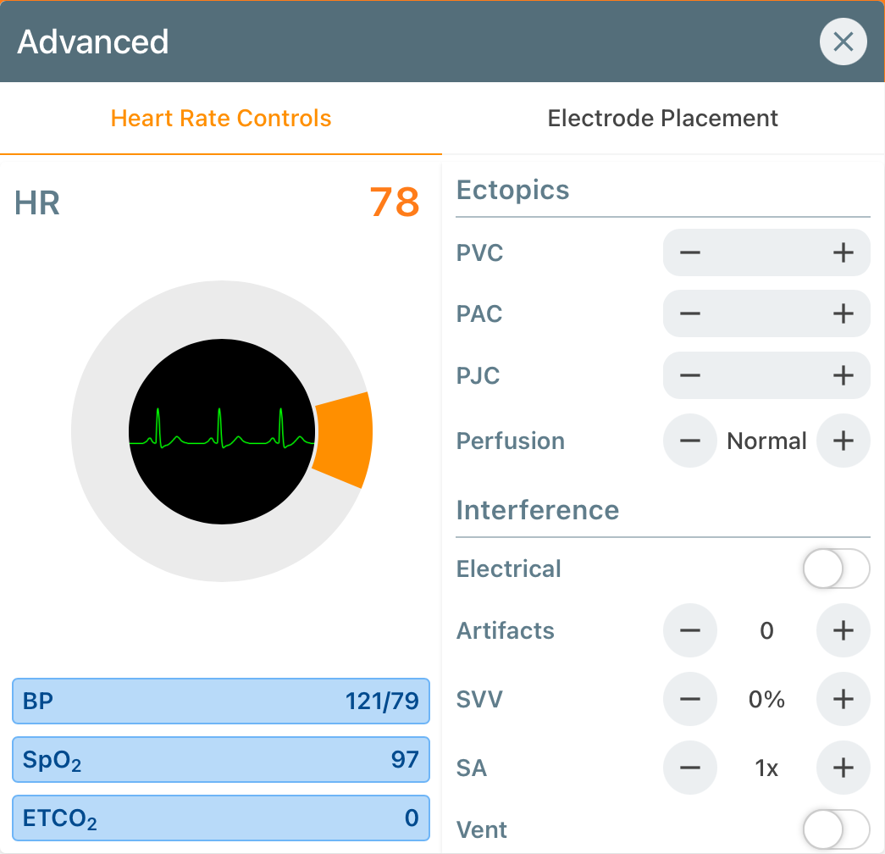Select the Heart Rate Controls tab

point(221,118)
